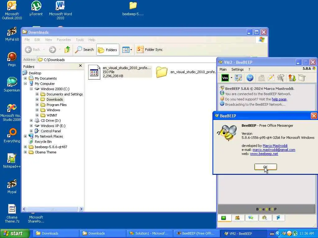The image size is (318, 238).
Task: Open the Vm status dropdown arrow in BeeBEEP
Action: 231,78
